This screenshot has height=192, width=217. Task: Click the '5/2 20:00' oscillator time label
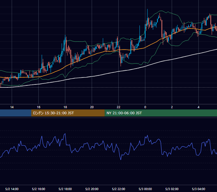pyautogui.click(x=92, y=189)
